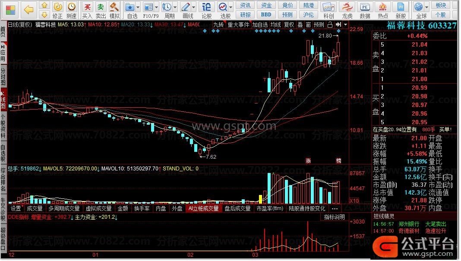
Task: Toggle 叠 overlay mode
Action: point(300,25)
